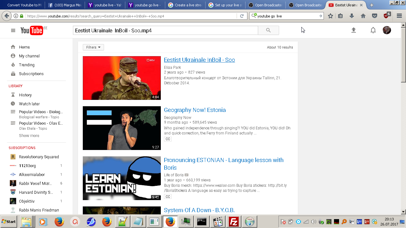Image resolution: width=406 pixels, height=228 pixels.
Task: Go to the Firefox home page icon
Action: coord(363,16)
